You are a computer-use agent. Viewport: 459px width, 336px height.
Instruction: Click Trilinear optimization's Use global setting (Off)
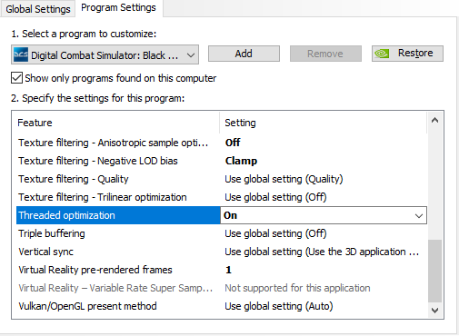point(275,197)
